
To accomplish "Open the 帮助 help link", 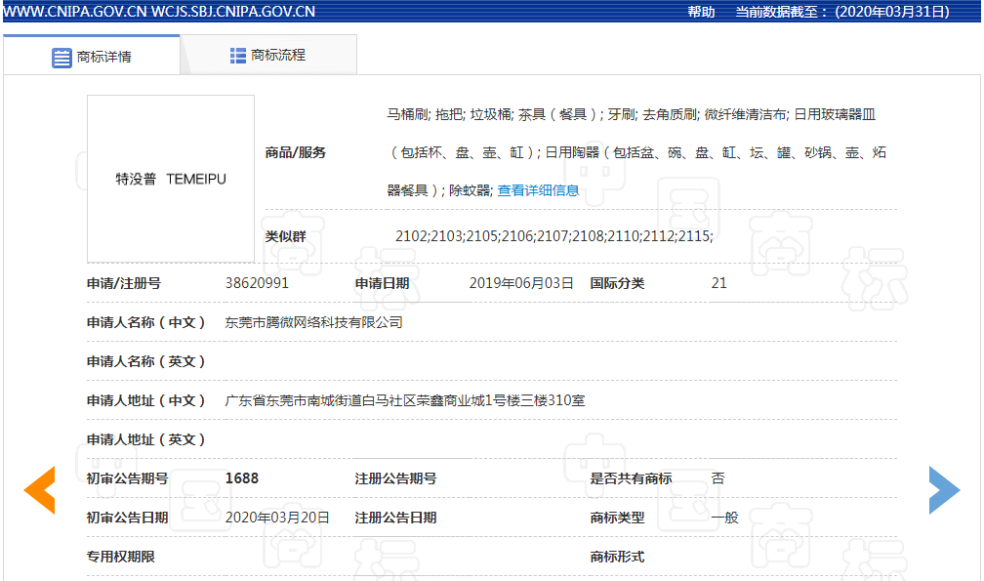I will pos(701,12).
